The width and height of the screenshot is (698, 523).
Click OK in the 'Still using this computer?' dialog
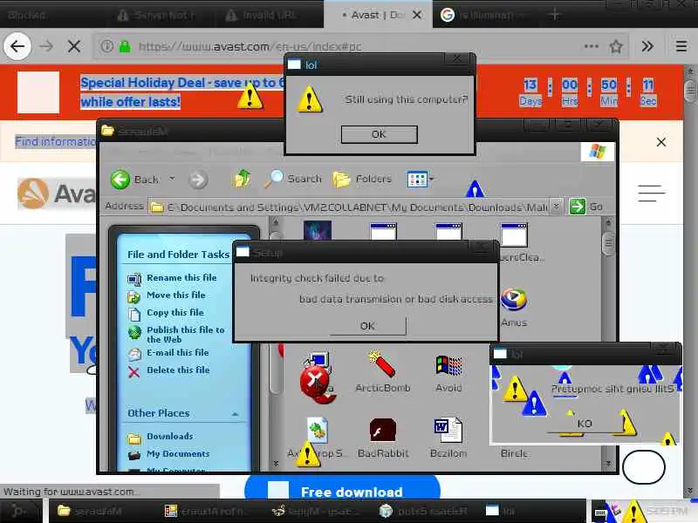tap(380, 134)
